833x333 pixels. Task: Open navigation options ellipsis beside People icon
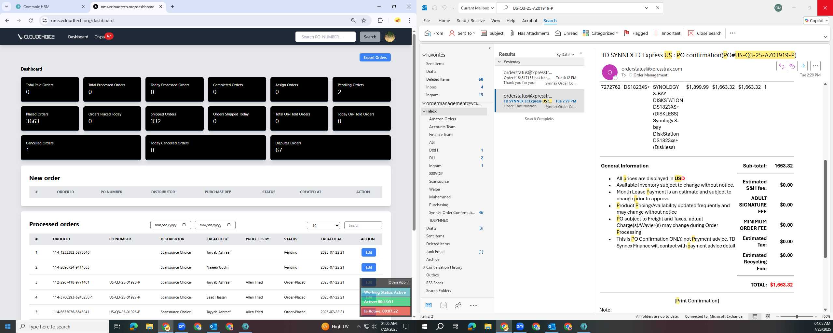473,305
